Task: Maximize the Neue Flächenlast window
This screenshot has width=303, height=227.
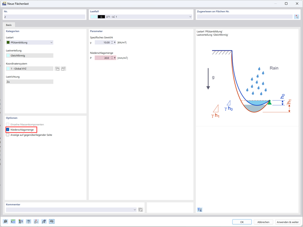Action: 286,4
